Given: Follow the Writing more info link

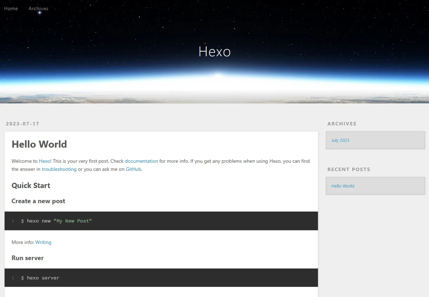Looking at the screenshot, I should pos(43,242).
